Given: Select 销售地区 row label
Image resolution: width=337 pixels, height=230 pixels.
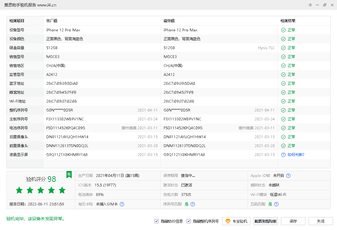Looking at the screenshot, I should 17,66.
